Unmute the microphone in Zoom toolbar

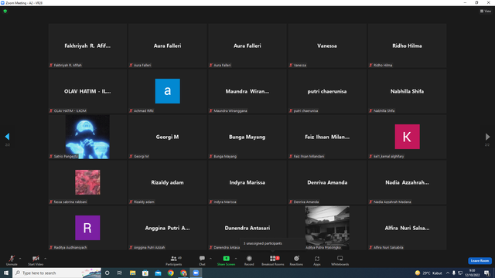[x=12, y=260]
